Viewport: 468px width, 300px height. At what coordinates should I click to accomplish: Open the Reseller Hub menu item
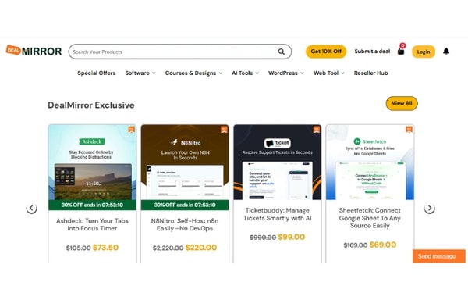click(x=370, y=73)
